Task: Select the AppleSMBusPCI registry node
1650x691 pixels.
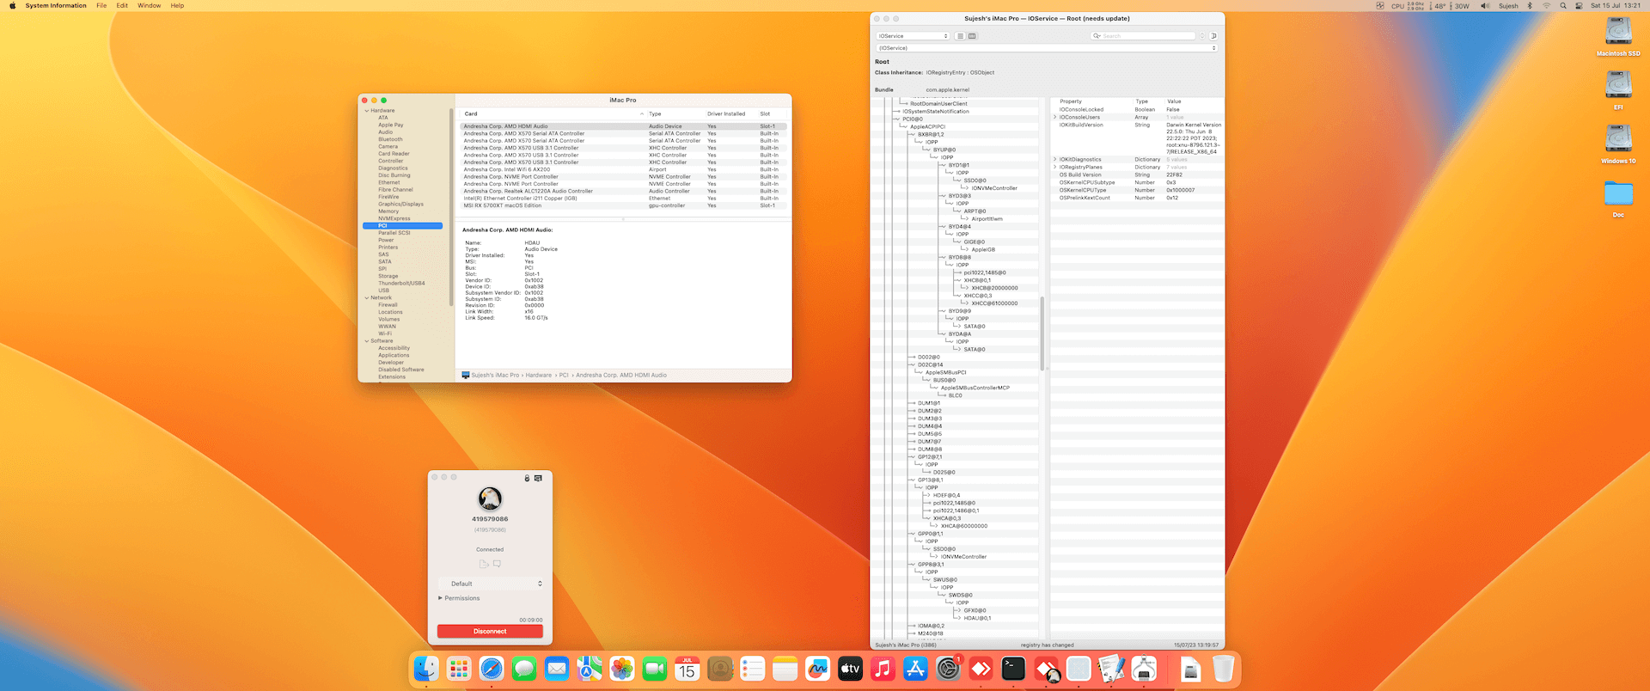Action: coord(945,373)
